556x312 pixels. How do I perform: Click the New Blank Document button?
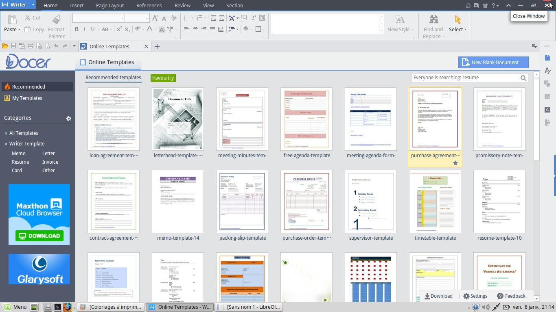point(493,62)
